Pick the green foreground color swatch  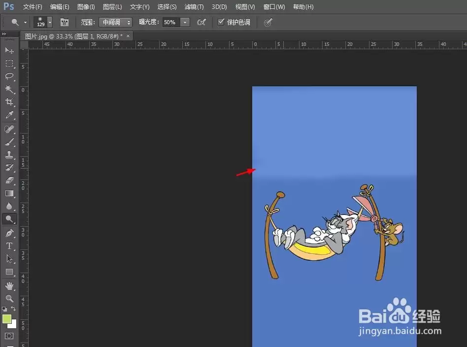click(x=6, y=319)
